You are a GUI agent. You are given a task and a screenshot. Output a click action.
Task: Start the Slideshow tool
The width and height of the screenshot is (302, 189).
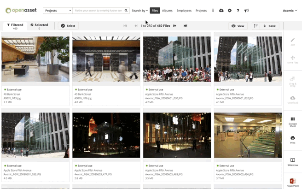(x=293, y=162)
